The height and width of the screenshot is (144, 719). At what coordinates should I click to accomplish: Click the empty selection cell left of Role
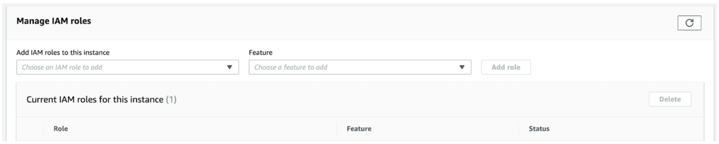coord(30,129)
